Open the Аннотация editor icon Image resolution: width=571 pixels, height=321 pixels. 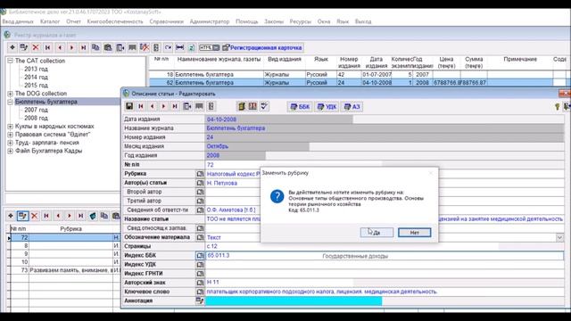(x=200, y=300)
